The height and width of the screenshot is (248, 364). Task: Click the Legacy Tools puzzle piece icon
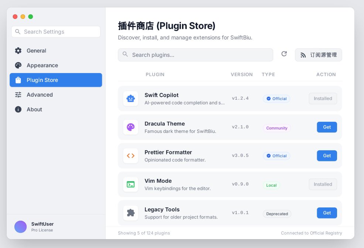pos(130,213)
